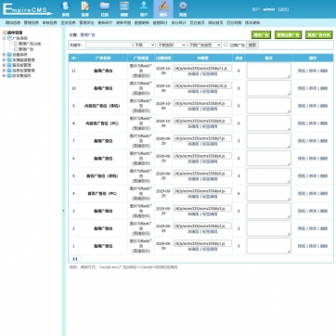
Task: Click the record count box below table
Action: click(75, 259)
